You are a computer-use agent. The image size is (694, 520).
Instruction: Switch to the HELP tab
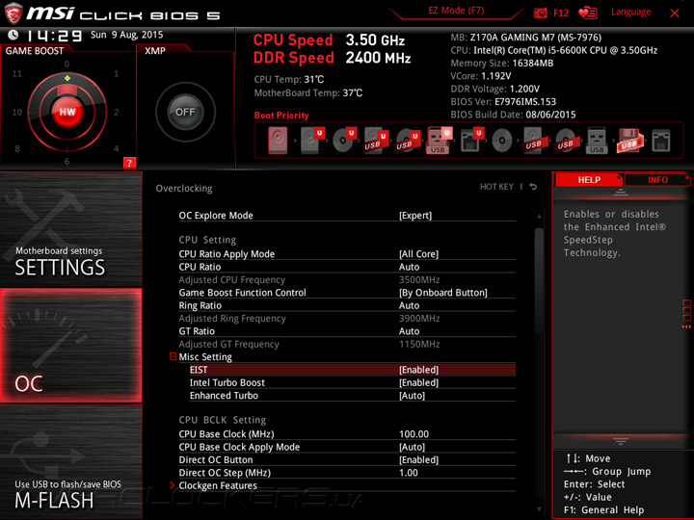pos(589,179)
